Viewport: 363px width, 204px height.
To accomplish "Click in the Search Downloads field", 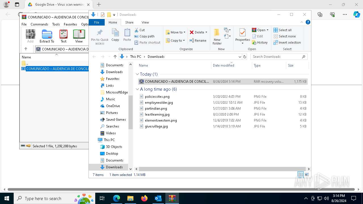I will (x=279, y=57).
